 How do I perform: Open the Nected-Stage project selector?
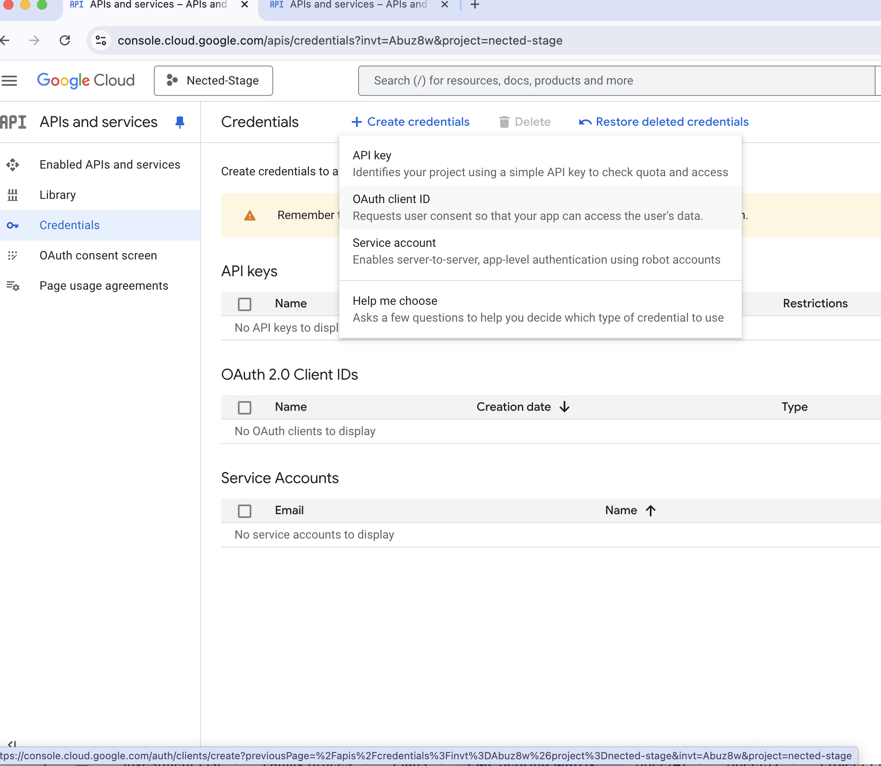(x=213, y=80)
